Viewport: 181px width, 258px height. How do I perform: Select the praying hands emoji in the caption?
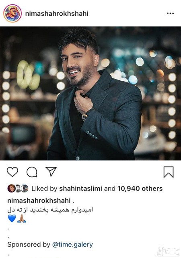click(x=22, y=219)
